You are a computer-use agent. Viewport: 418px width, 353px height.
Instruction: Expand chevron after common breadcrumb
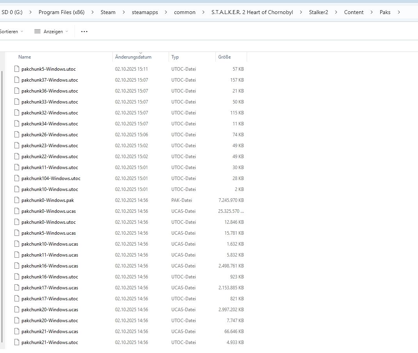click(x=203, y=12)
